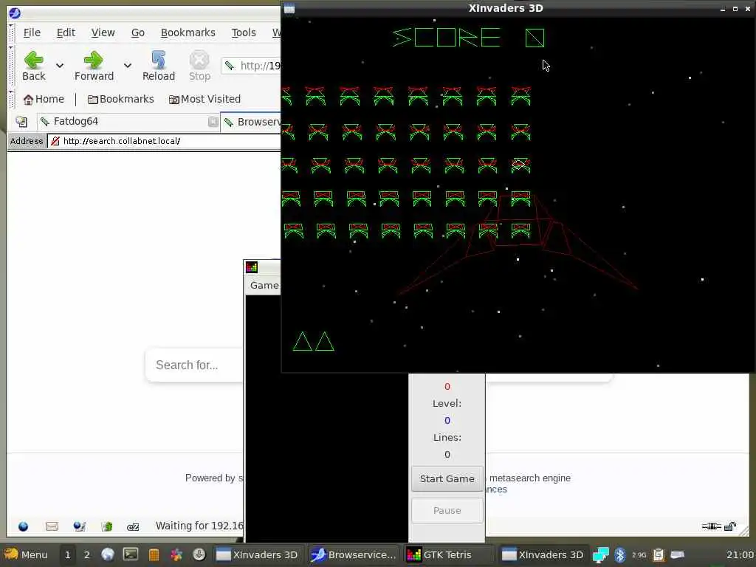Click the keyboard/drive tray icon
The image size is (756, 567).
tap(678, 555)
